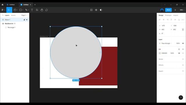Click the X position field showing -470
The height and width of the screenshot is (105, 186).
point(164,26)
